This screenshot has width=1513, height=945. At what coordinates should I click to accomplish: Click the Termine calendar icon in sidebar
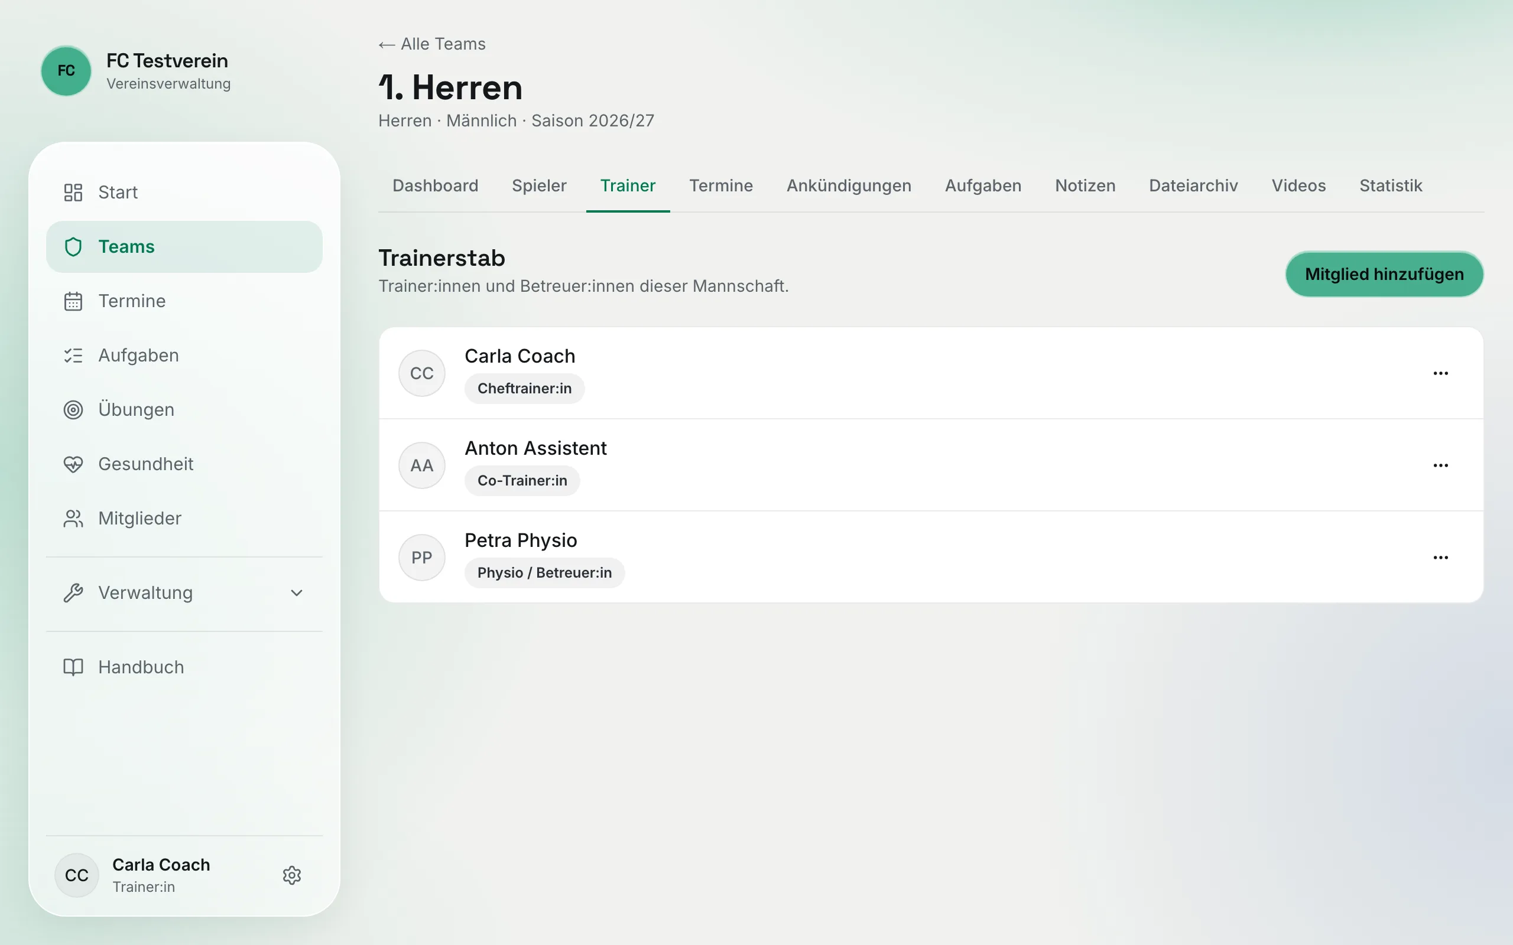73,301
